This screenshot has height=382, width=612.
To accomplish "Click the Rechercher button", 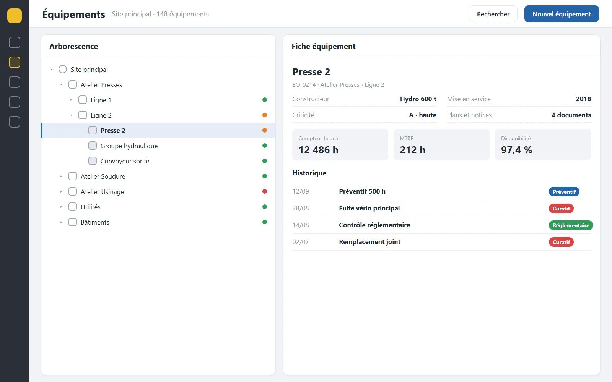I will coord(493,14).
